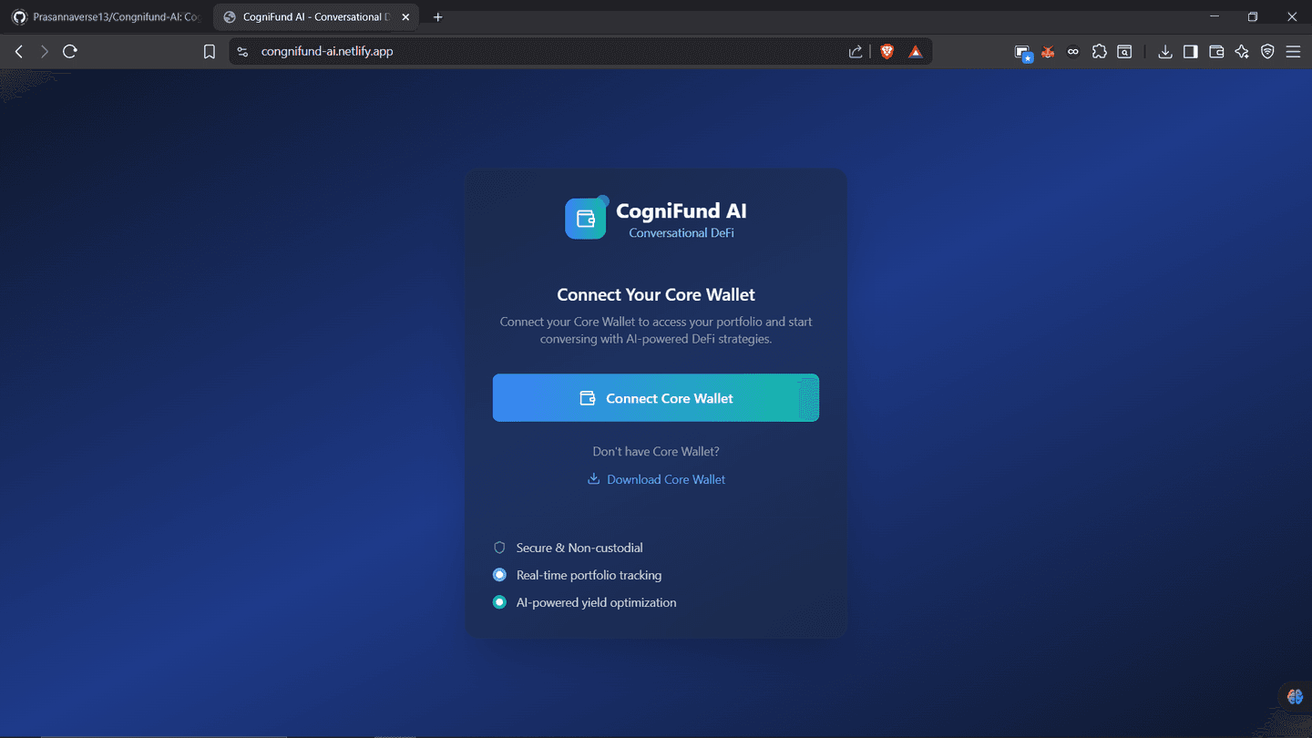Click the 'AI-powered yield optimization' text
This screenshot has height=738, width=1312.
pos(596,602)
